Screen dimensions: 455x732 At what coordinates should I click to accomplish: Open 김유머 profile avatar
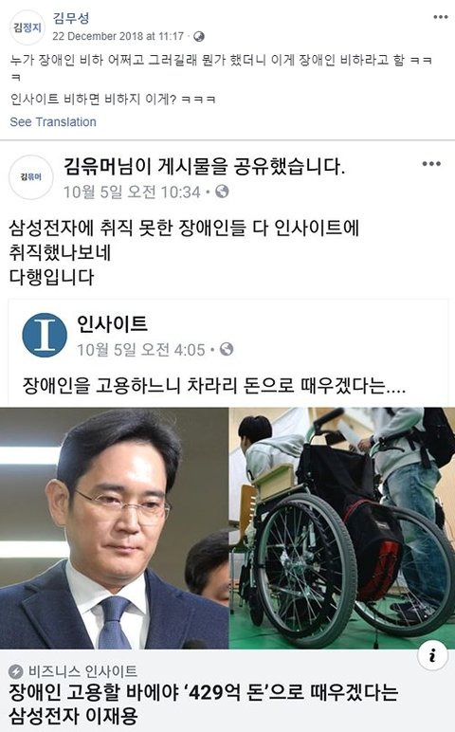tap(31, 177)
